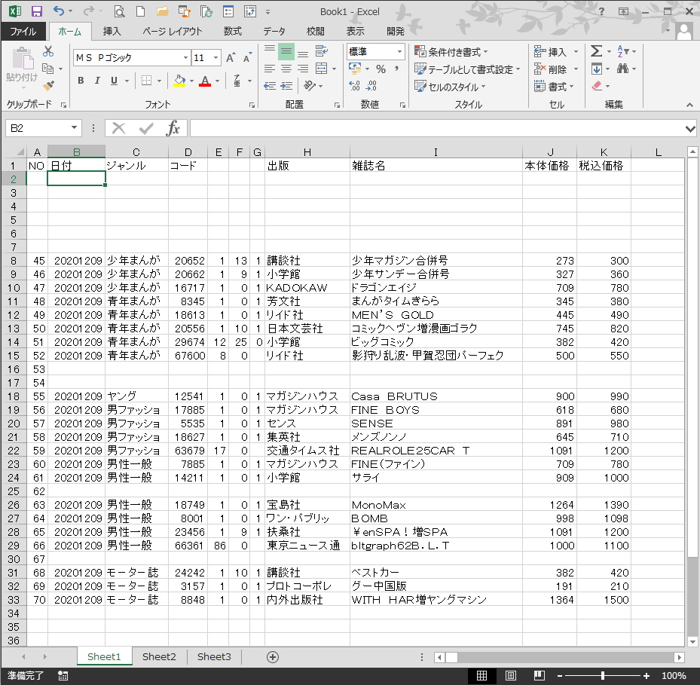Screen dimensions: 700x685
Task: Switch to the データ ribbon tab
Action: [274, 31]
